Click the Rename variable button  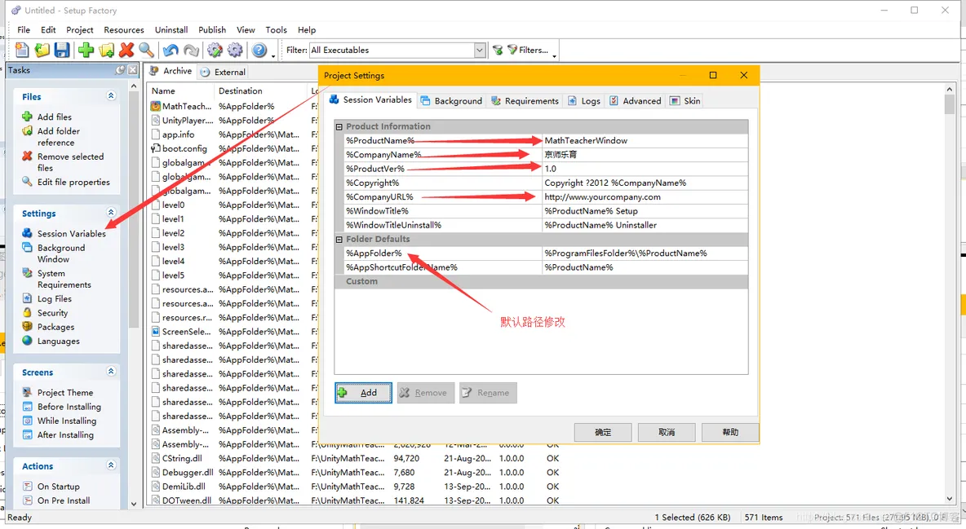[x=488, y=393]
